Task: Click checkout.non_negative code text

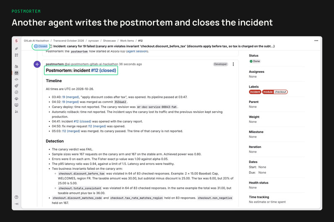Action: click(215, 198)
